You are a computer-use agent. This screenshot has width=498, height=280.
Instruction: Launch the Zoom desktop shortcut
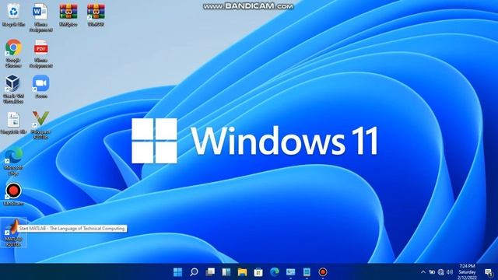coord(40,86)
